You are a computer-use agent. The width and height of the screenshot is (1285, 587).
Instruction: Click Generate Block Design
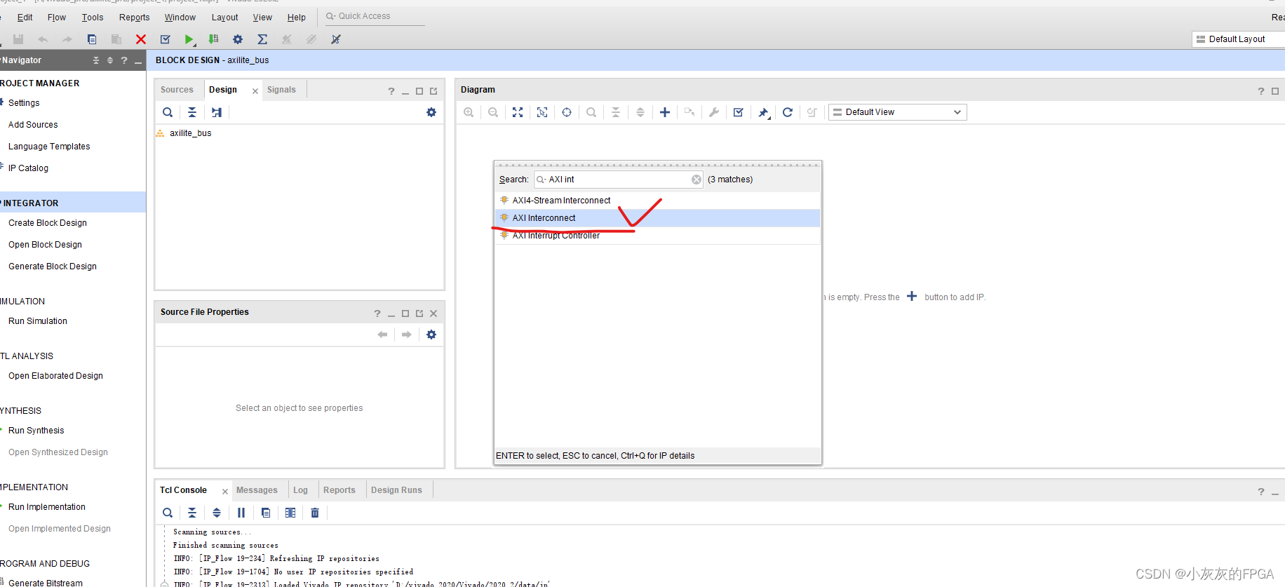point(53,266)
